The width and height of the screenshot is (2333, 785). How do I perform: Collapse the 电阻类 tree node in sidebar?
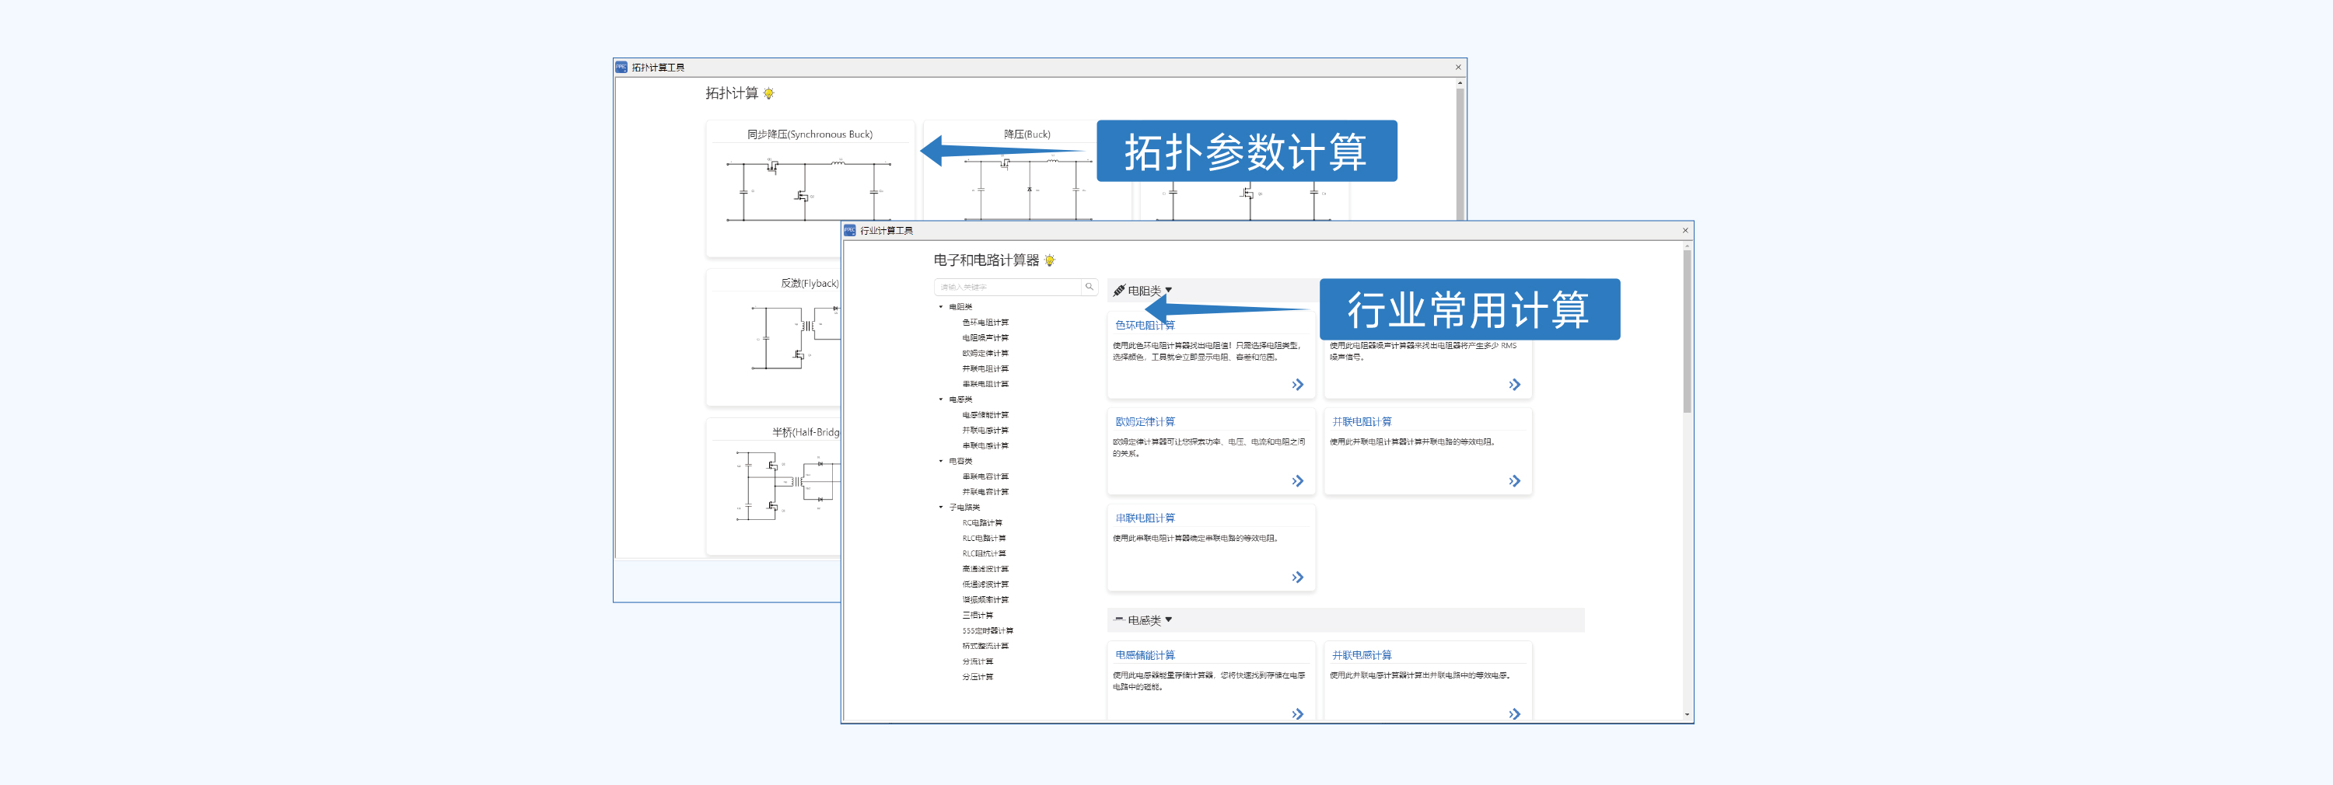tap(941, 307)
